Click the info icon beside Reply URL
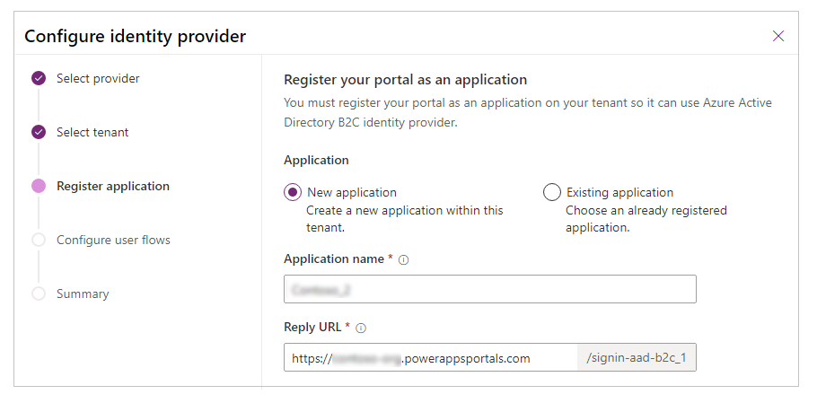 361,328
